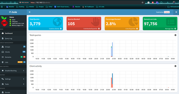
Task: Open Query Log in the sidebar
Action: (x=13, y=38)
